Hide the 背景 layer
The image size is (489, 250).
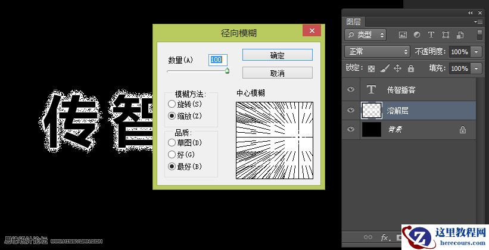pyautogui.click(x=351, y=129)
